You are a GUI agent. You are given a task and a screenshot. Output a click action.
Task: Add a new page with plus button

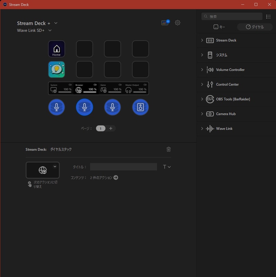(x=110, y=128)
